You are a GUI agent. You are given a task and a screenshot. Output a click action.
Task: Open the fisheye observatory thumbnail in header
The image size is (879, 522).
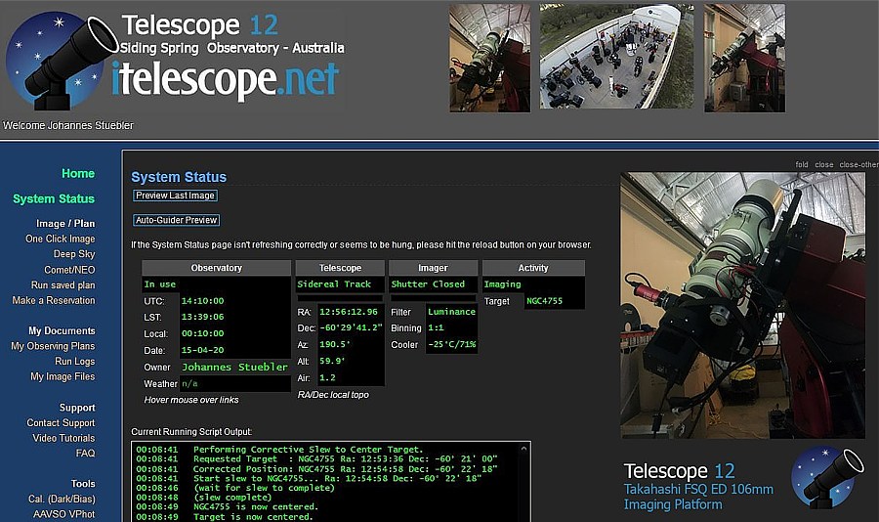point(616,58)
